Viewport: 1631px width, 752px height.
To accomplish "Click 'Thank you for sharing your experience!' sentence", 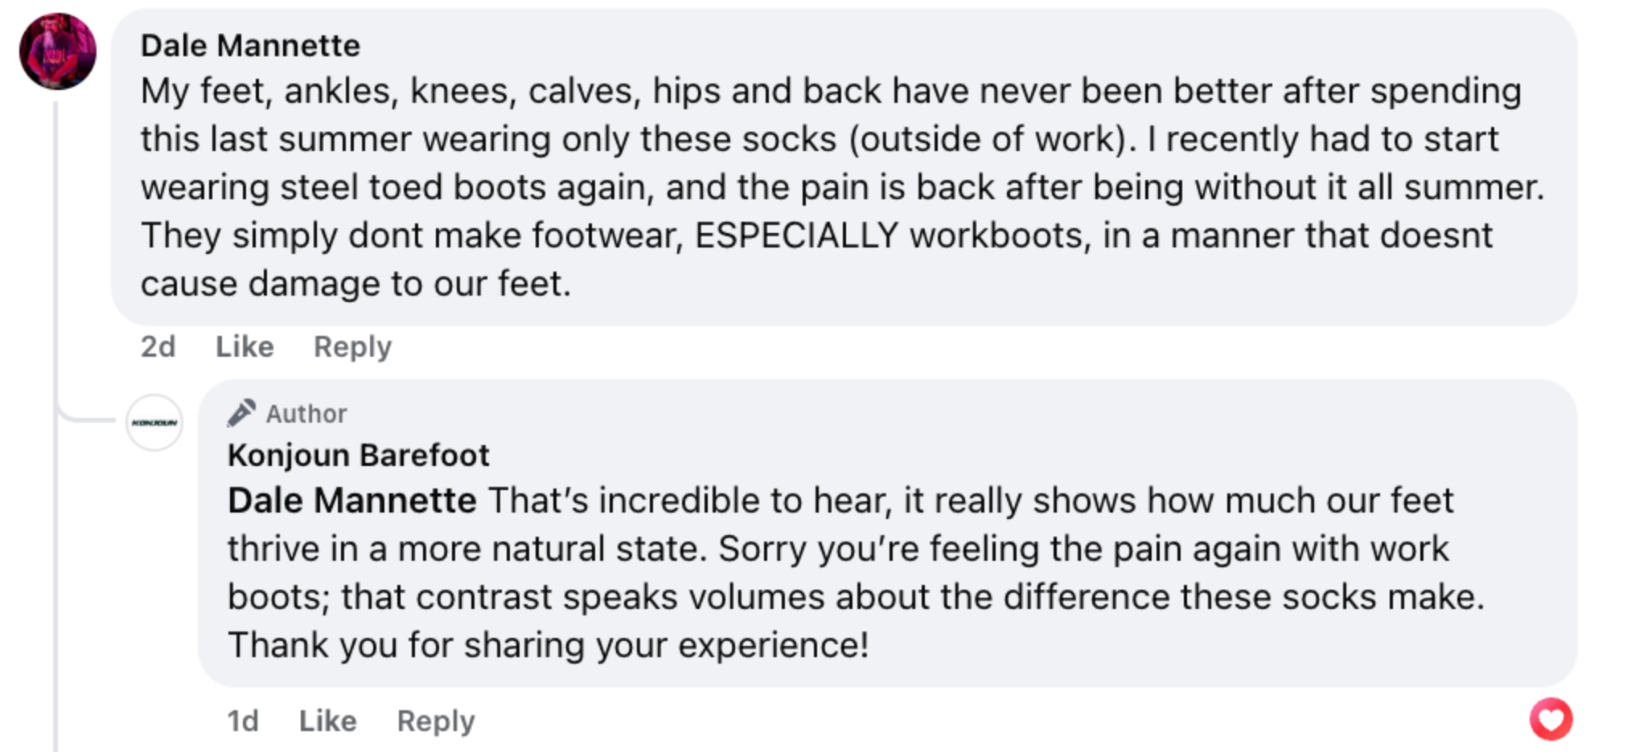I will 548,645.
